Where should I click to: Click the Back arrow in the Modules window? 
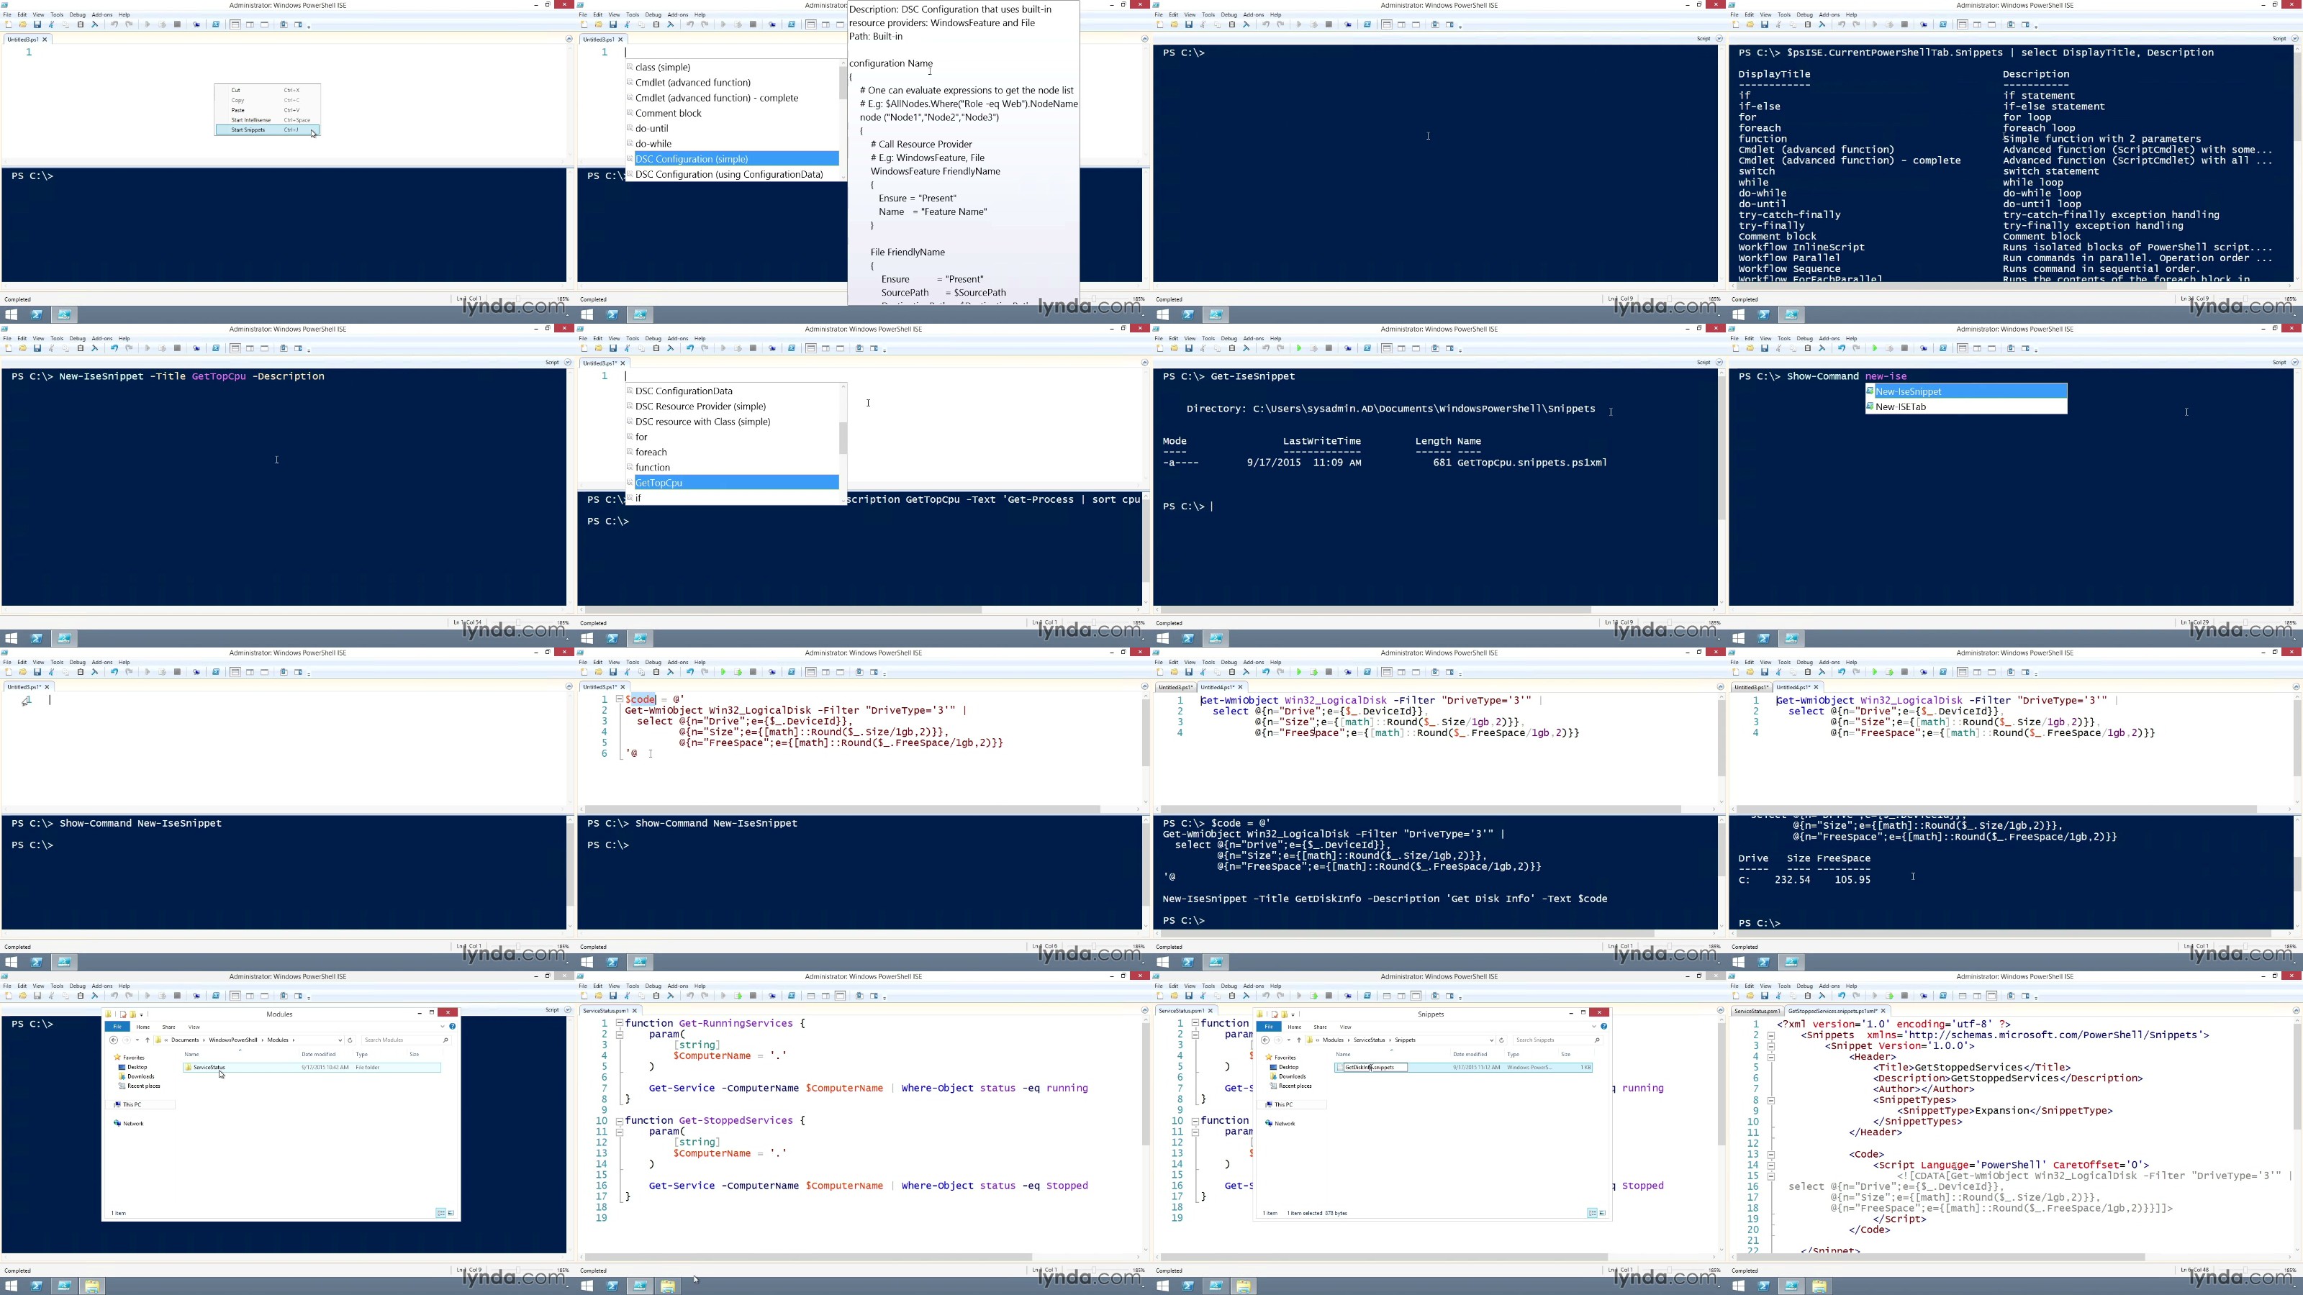pos(114,1040)
